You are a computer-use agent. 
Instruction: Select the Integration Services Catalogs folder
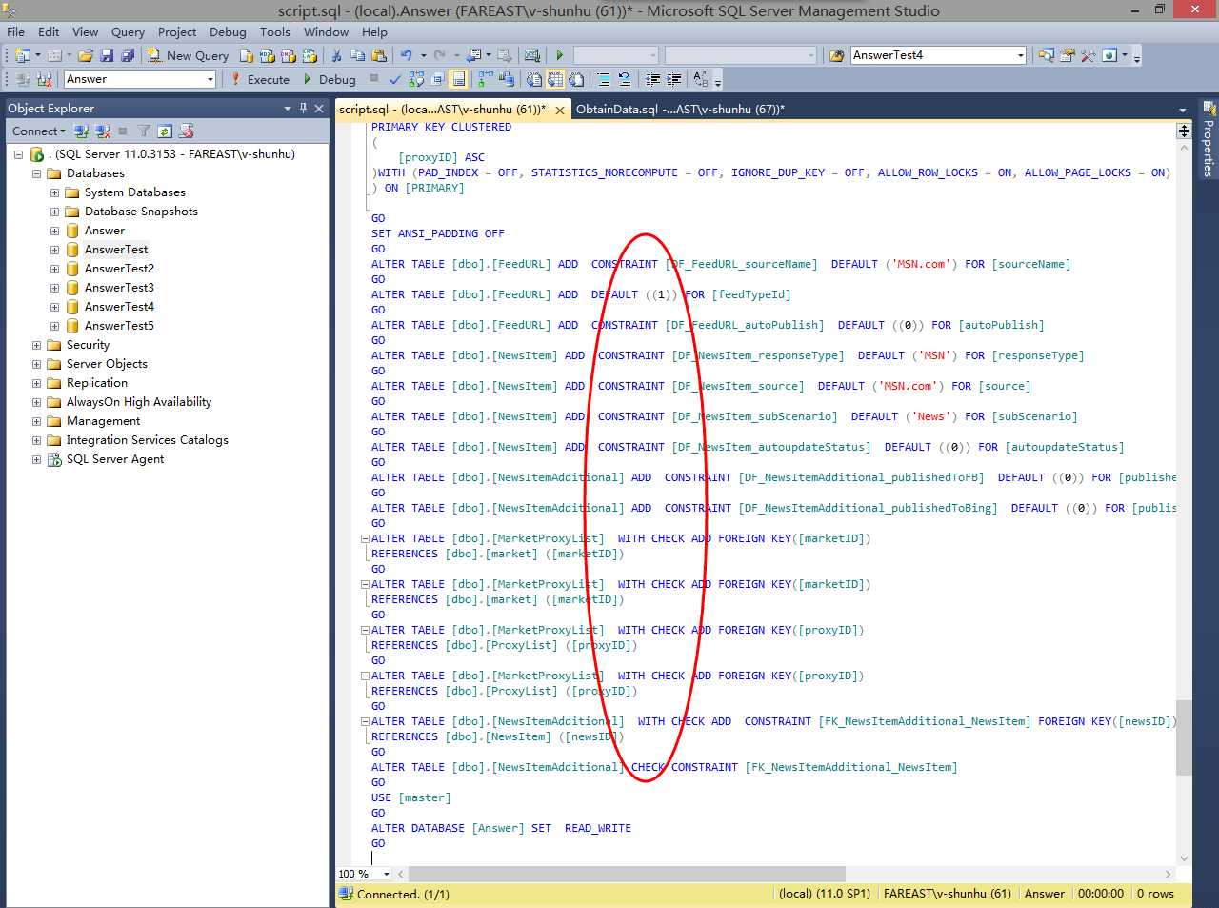(x=147, y=440)
